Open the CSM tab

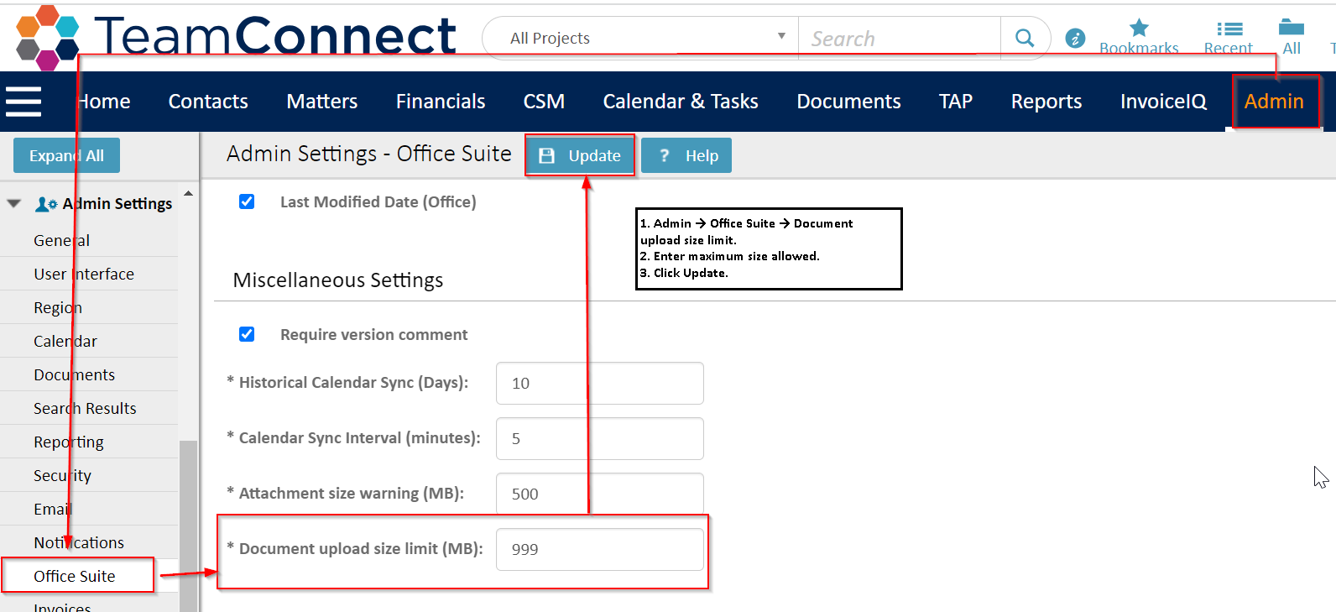pyautogui.click(x=544, y=102)
